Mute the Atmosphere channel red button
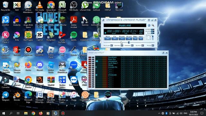Viewport: 206px width, 116px height. coord(90,61)
